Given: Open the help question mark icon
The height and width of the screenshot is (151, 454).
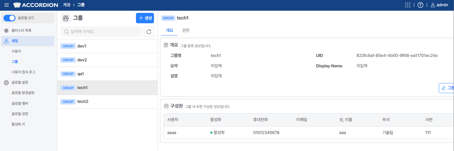Looking at the screenshot, I should [x=420, y=5].
